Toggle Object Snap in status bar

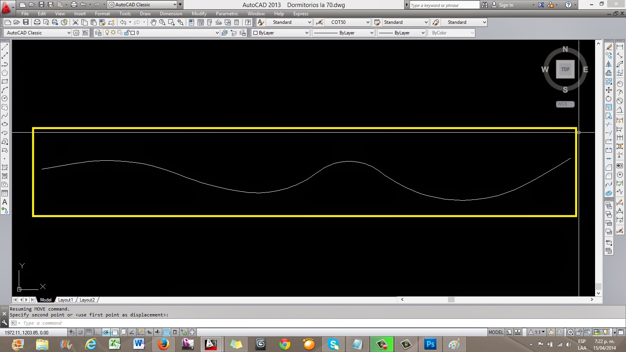click(x=115, y=332)
